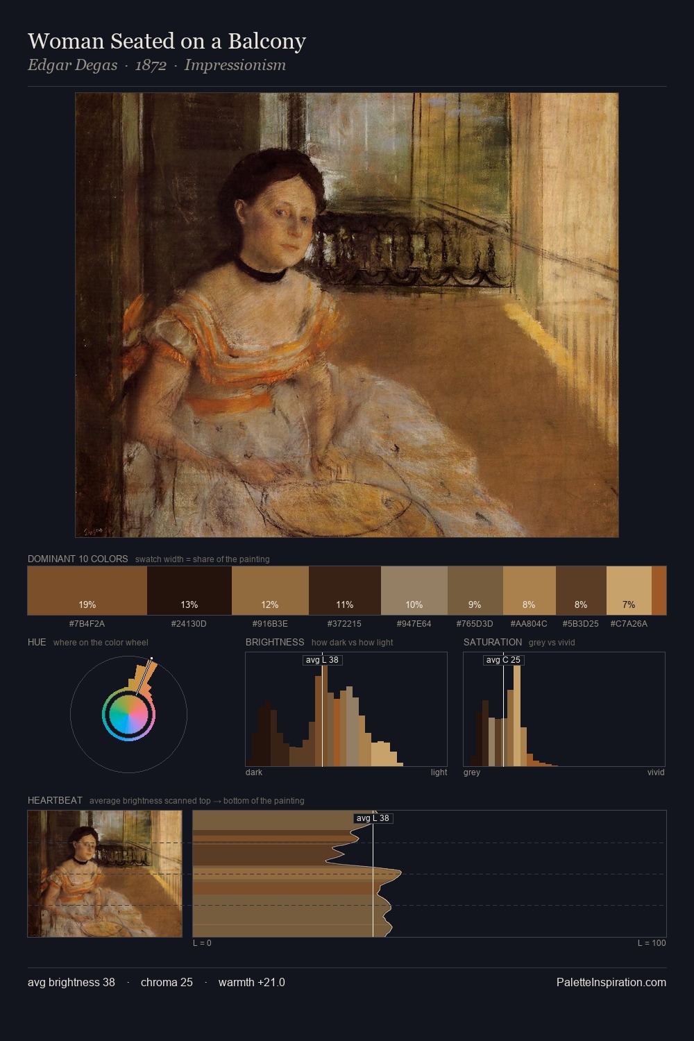Screen dimensions: 694x1041
Task: Click the #24130D hex code label
Action: point(189,624)
